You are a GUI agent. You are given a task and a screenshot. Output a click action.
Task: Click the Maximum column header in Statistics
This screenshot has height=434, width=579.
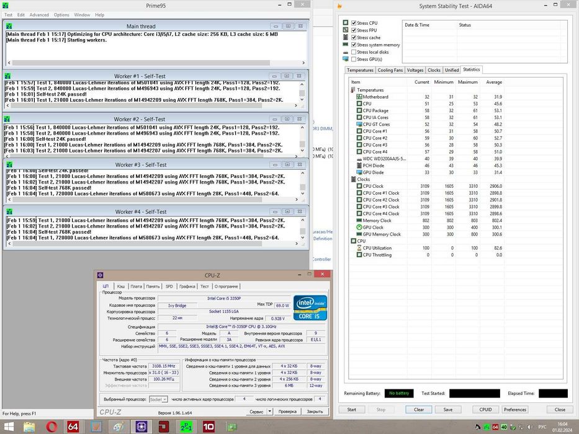[x=468, y=82]
